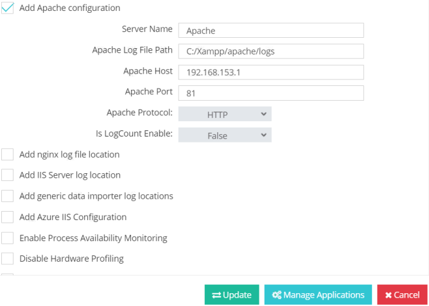The height and width of the screenshot is (306, 429).
Task: Uncheck Add Apache configuration checkbox
Action: (8, 8)
